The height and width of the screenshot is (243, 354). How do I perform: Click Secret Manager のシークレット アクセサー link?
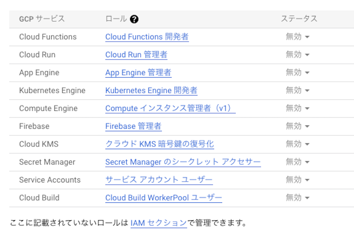[183, 162]
